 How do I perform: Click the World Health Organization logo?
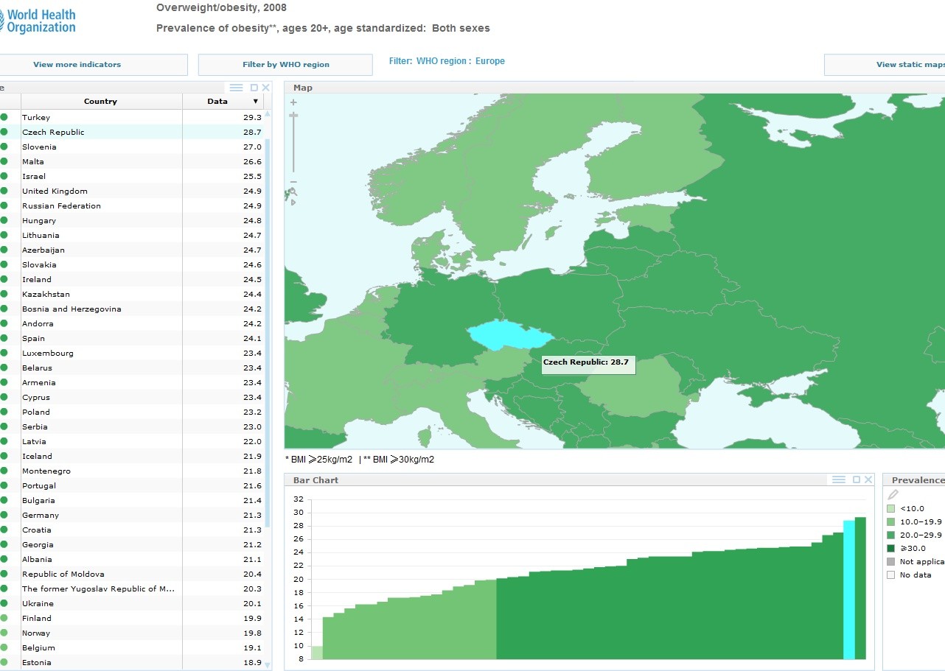(x=38, y=21)
